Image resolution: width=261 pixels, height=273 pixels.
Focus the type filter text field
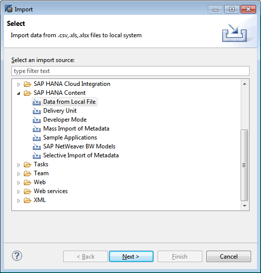tap(130, 71)
